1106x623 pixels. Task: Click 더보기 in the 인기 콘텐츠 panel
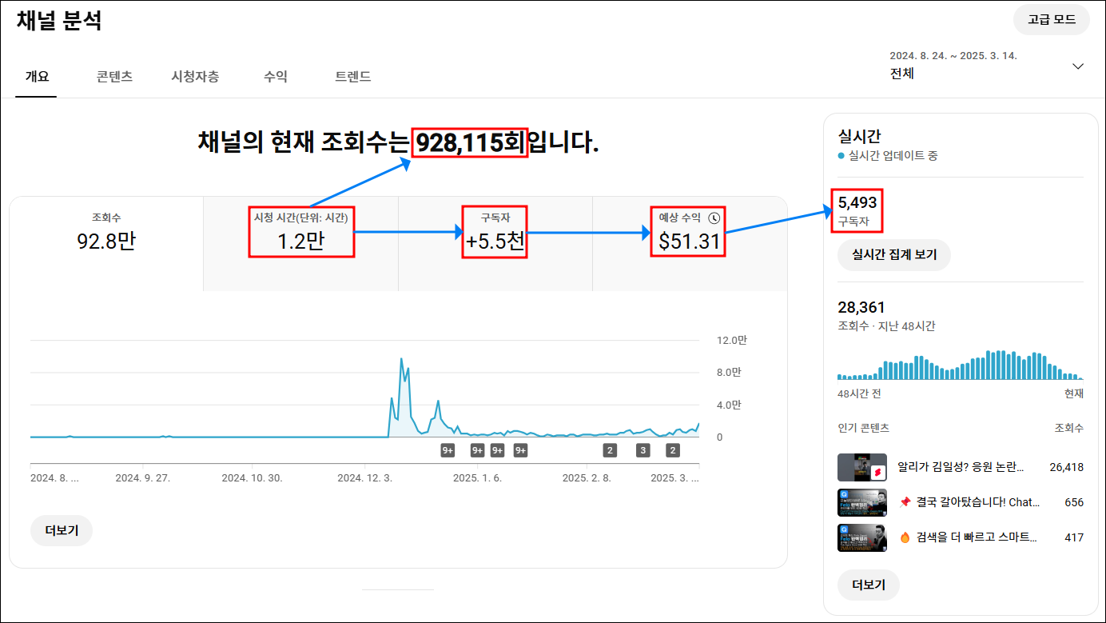[x=868, y=585]
